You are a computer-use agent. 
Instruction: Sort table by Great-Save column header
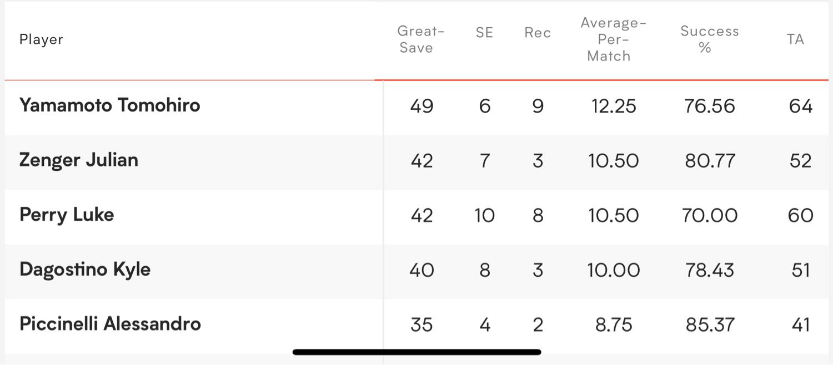(421, 39)
